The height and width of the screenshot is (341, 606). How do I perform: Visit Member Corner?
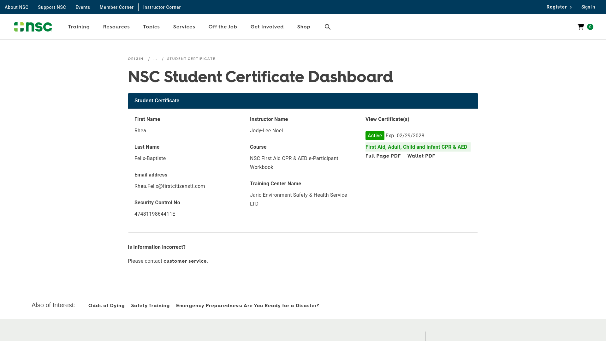[x=116, y=7]
